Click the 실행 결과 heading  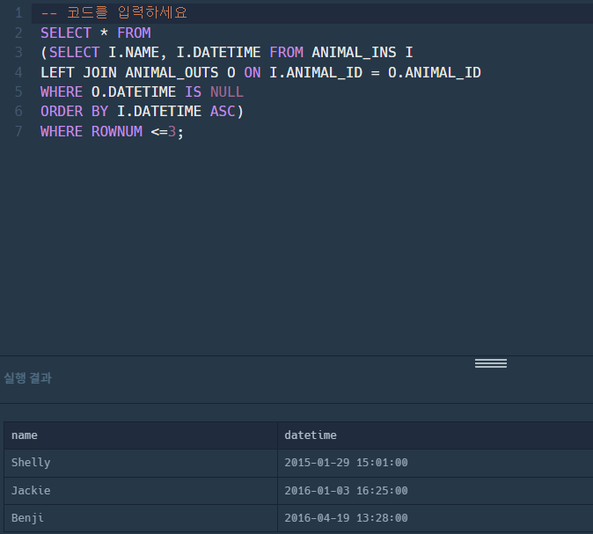click(x=27, y=377)
